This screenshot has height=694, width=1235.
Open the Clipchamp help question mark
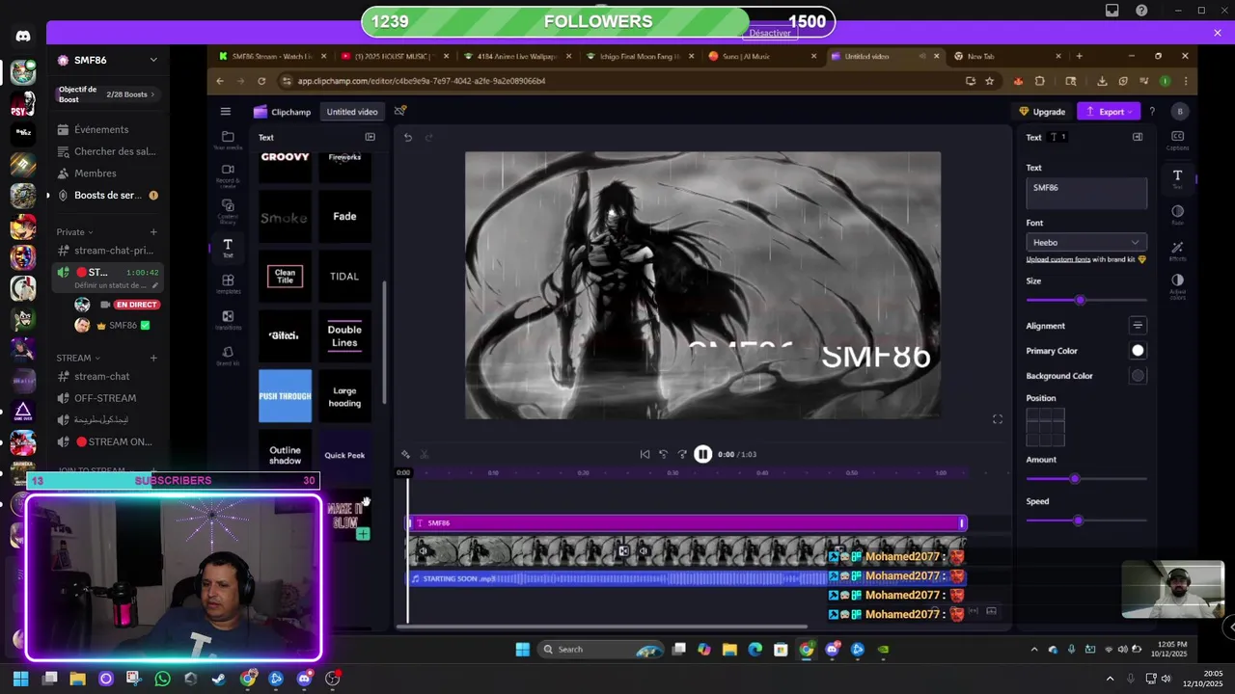click(x=1151, y=112)
